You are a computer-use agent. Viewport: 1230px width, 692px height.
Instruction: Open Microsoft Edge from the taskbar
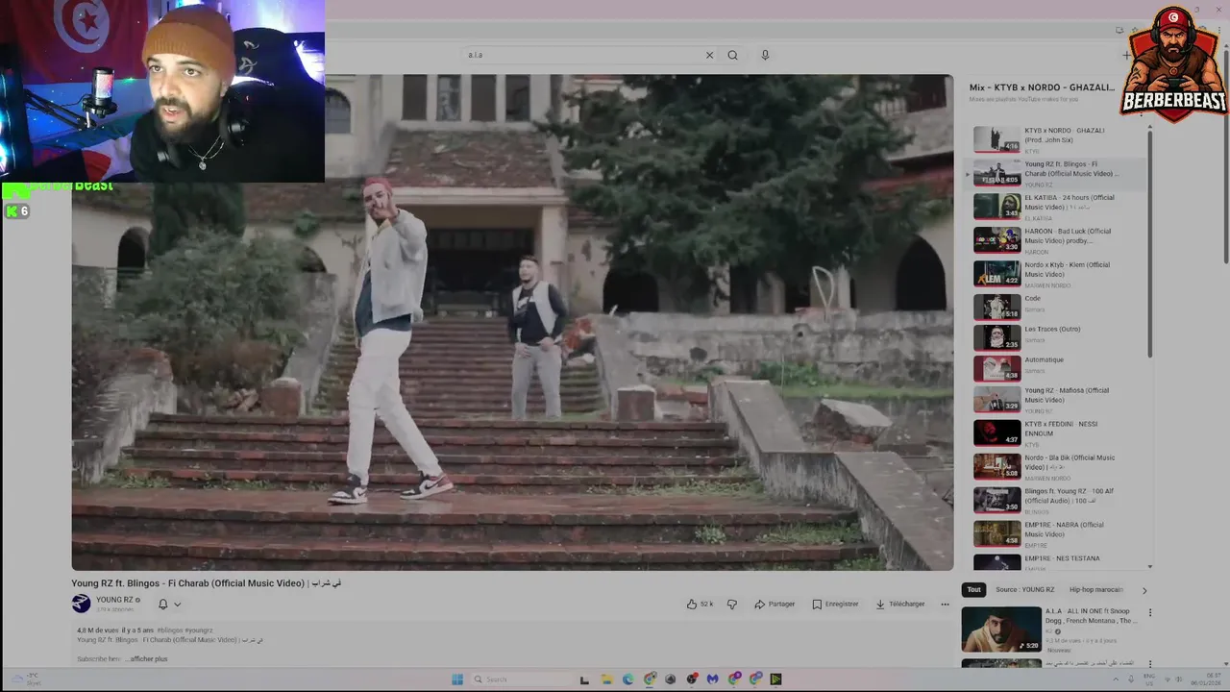(x=627, y=679)
